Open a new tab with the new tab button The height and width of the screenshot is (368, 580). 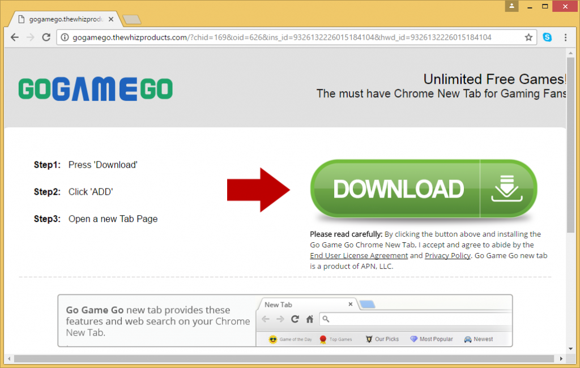point(131,19)
